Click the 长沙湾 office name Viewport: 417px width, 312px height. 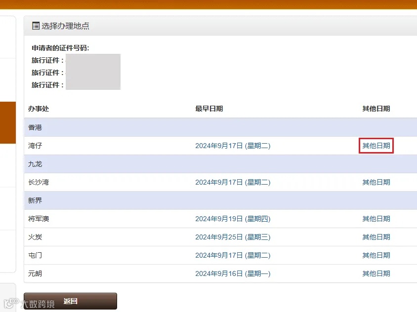[39, 182]
